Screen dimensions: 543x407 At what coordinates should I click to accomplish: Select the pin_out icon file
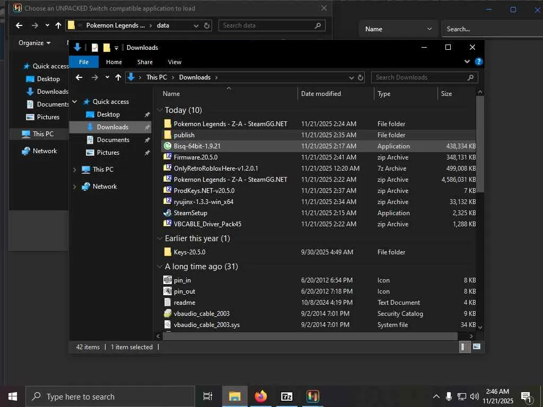click(x=167, y=291)
